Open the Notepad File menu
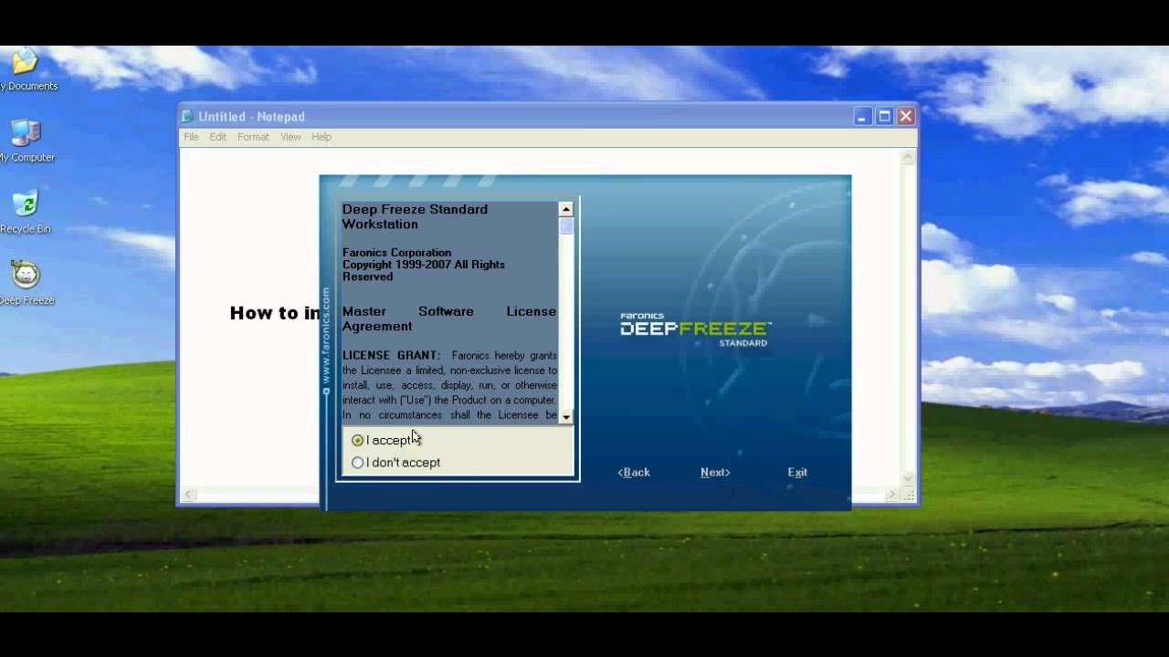Viewport: 1169px width, 657px height. (x=191, y=137)
